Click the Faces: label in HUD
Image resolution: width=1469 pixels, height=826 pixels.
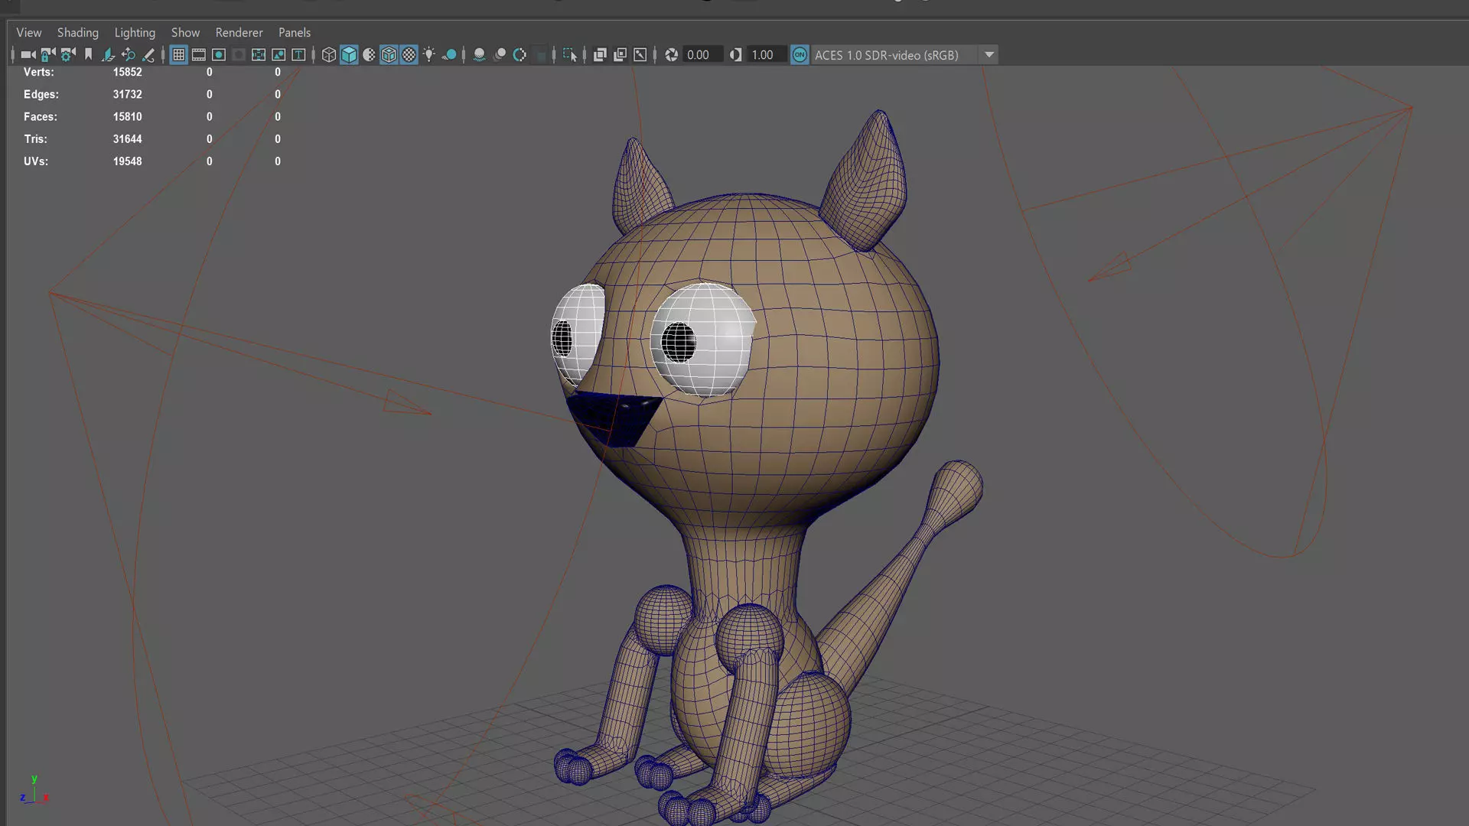[x=41, y=117]
